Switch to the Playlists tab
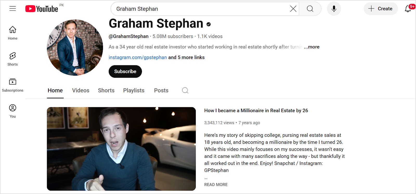This screenshot has height=194, width=416. pyautogui.click(x=134, y=90)
